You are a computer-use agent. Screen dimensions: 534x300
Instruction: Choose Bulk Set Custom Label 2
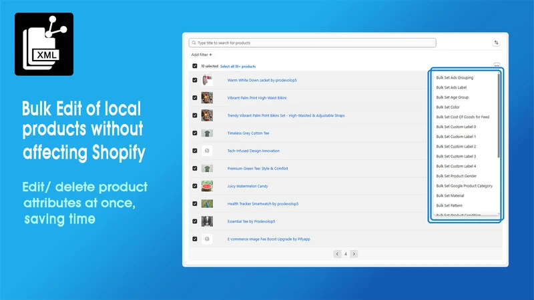click(456, 147)
